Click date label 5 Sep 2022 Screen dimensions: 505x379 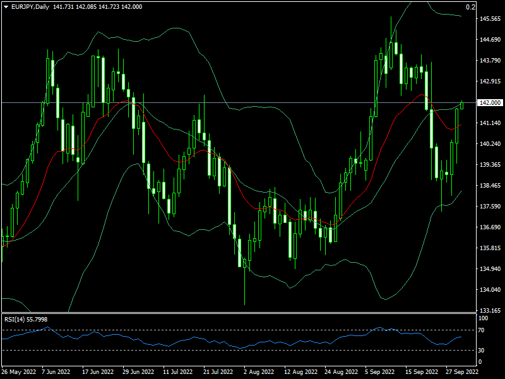[x=380, y=372]
